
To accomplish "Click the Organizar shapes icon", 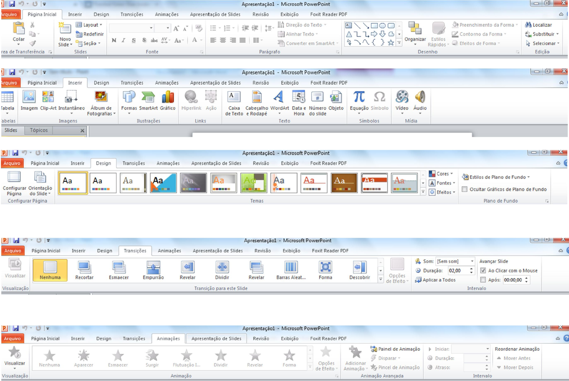I will coord(415,28).
